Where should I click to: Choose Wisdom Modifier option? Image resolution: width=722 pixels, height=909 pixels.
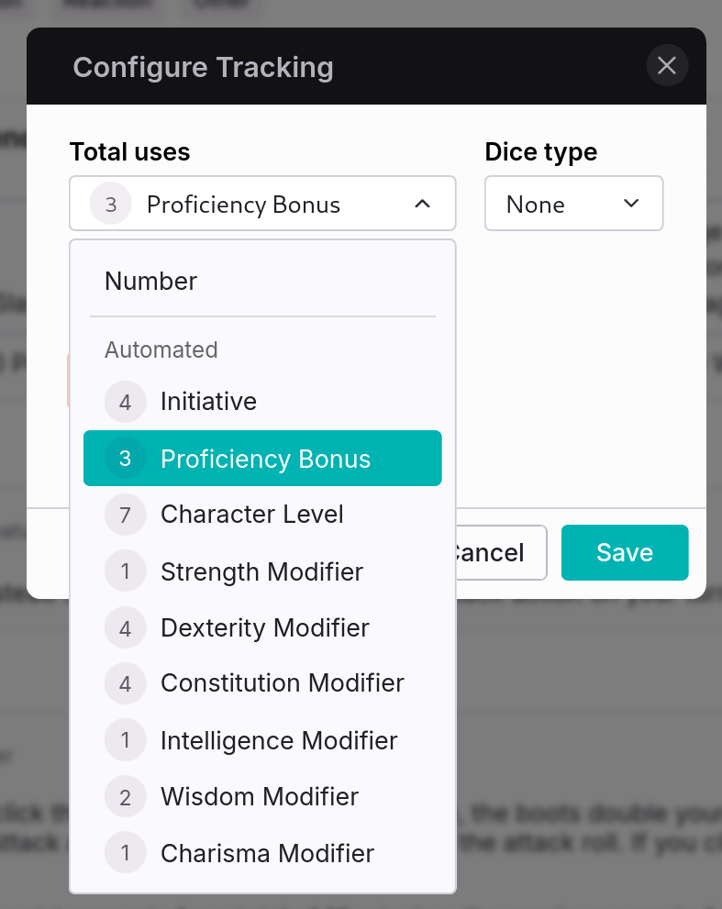coord(259,797)
